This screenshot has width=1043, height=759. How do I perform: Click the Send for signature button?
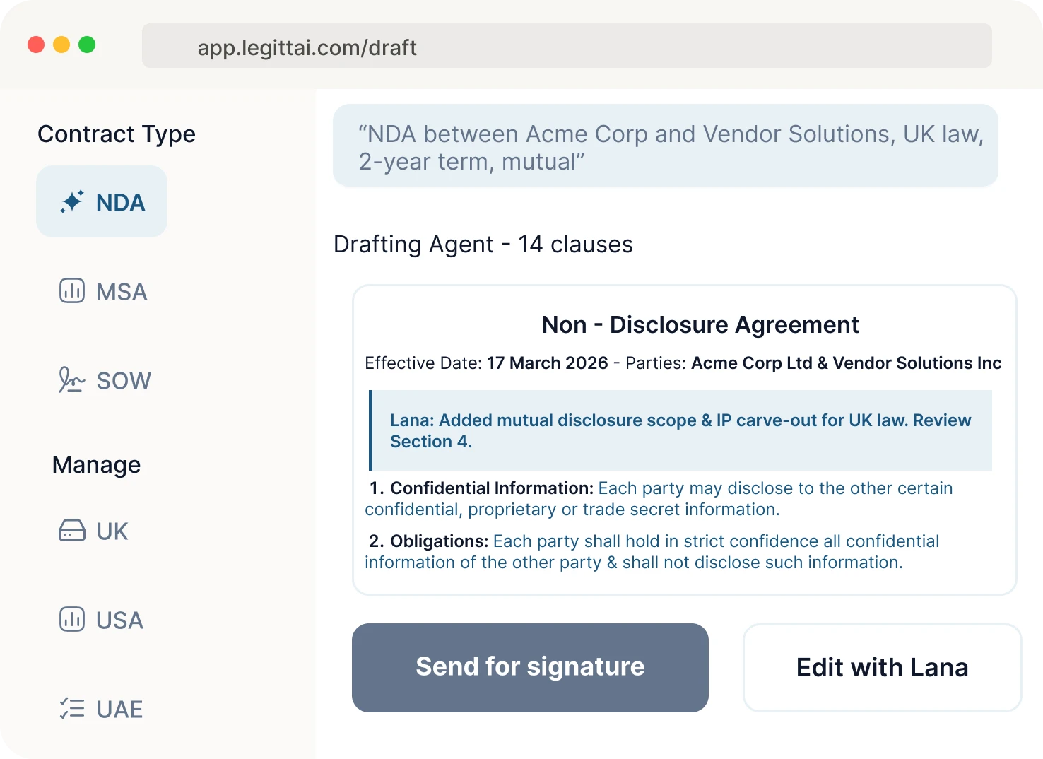point(530,667)
